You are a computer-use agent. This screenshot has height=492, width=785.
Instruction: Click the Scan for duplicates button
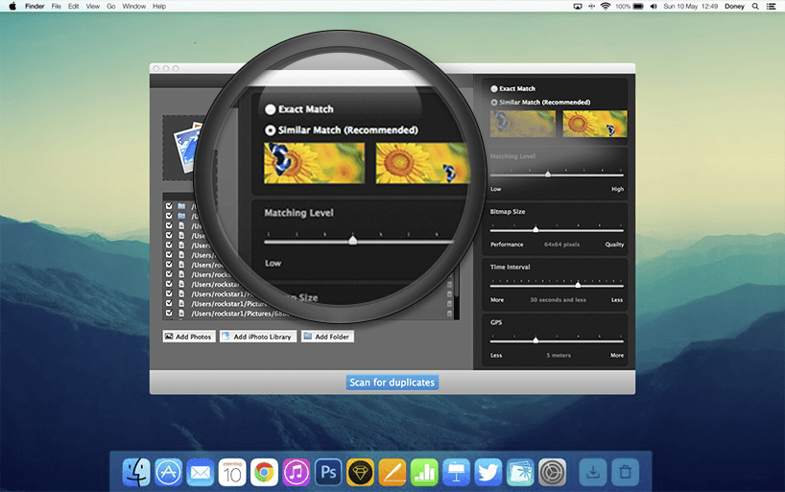coord(392,383)
